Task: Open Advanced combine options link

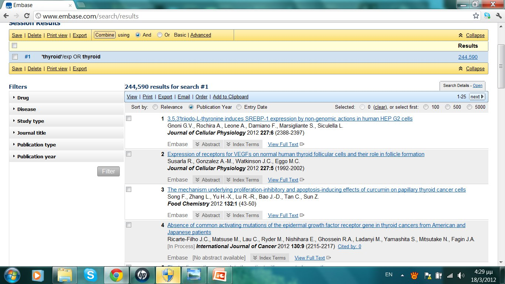Action: (x=201, y=35)
